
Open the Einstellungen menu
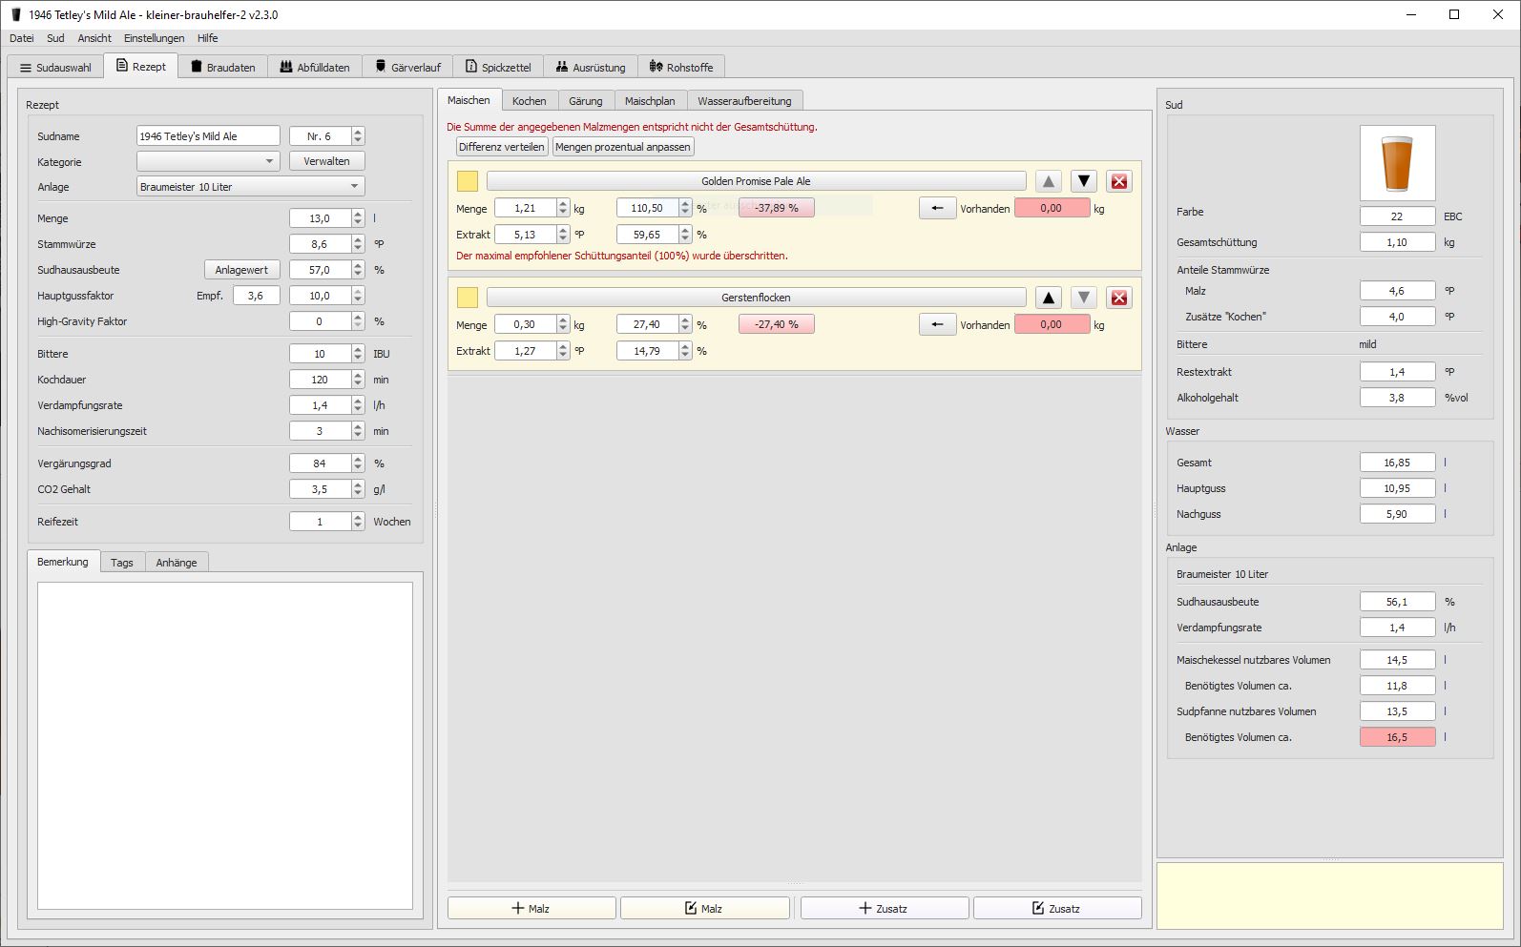coord(154,38)
